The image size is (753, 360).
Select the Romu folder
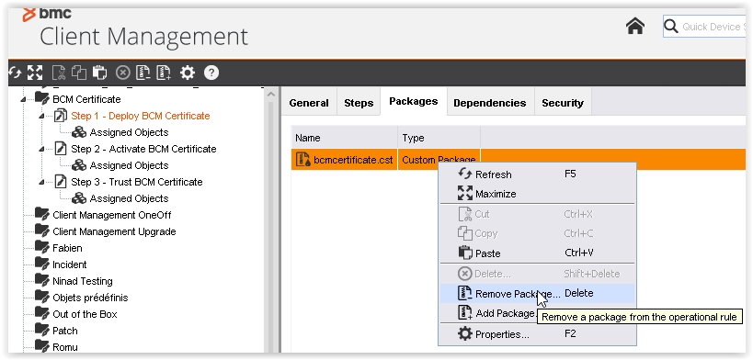coord(65,347)
